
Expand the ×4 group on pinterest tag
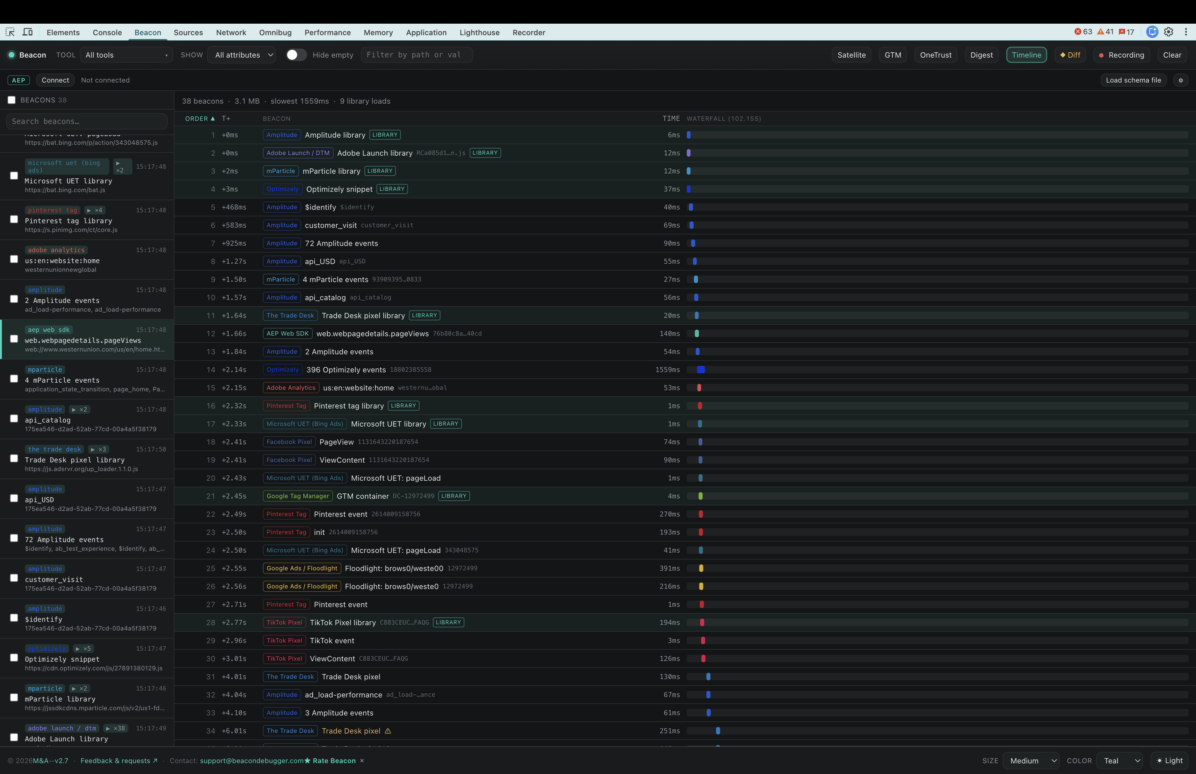[94, 210]
